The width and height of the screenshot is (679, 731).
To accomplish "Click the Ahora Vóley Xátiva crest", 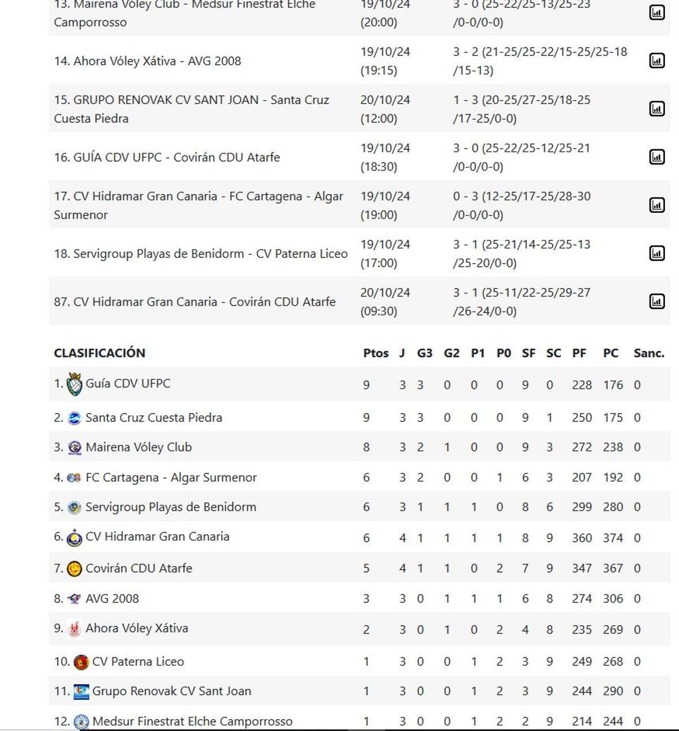I will point(74,628).
